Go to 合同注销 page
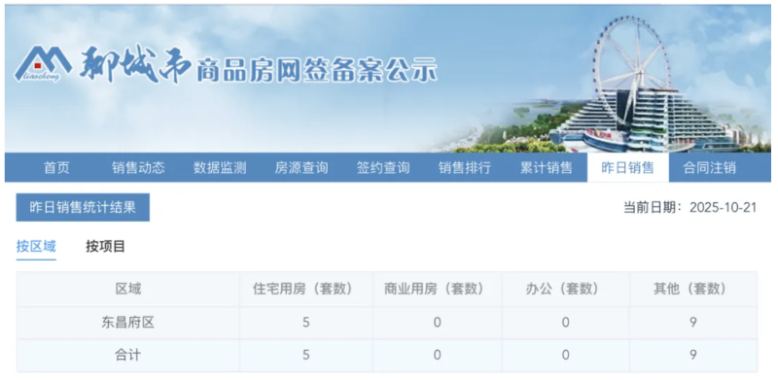Viewport: 778px width, 381px height. point(710,168)
